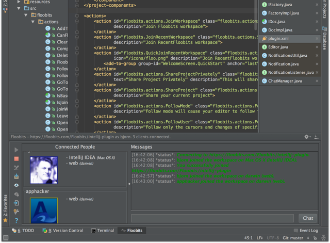Click the LF line separator in the status bar
The height and width of the screenshot is (243, 330).
pos(259,238)
